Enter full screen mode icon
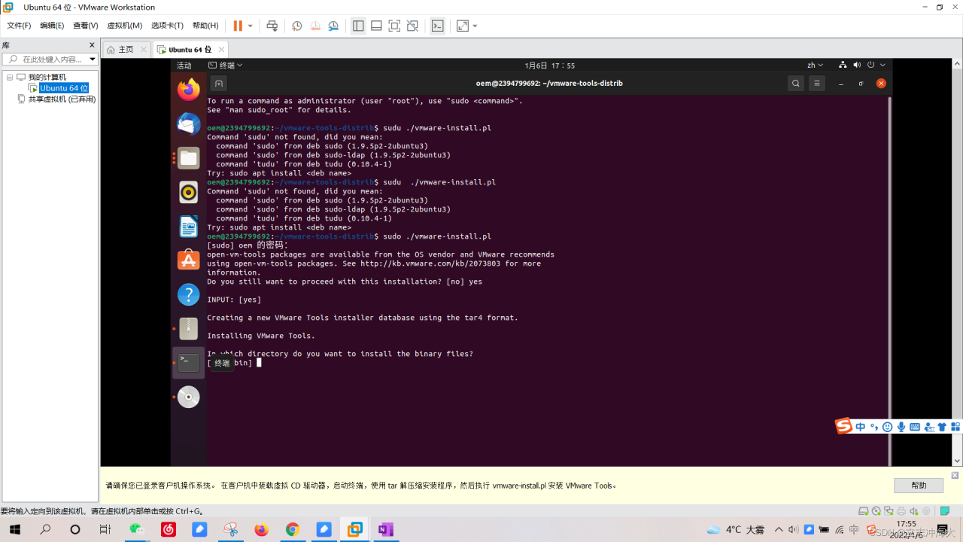This screenshot has height=542, width=963. click(394, 26)
